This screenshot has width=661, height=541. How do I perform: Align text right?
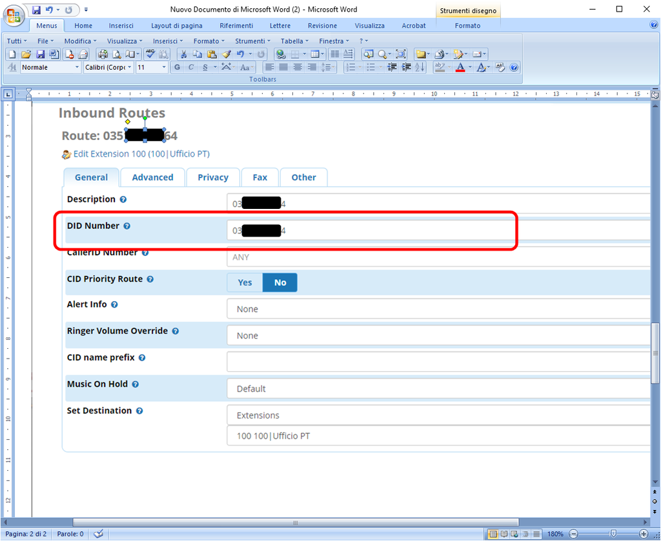(312, 67)
